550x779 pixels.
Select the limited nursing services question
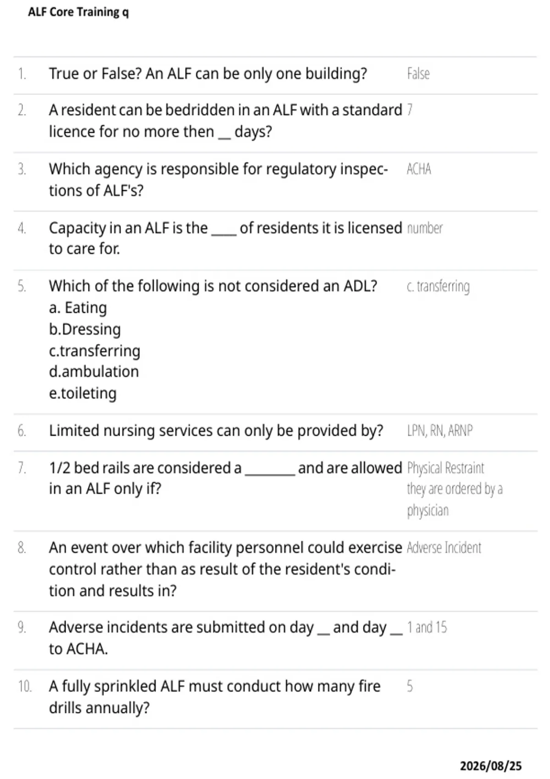(x=216, y=431)
